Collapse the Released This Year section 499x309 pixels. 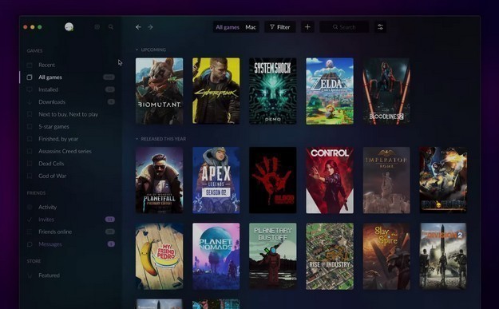coord(137,139)
